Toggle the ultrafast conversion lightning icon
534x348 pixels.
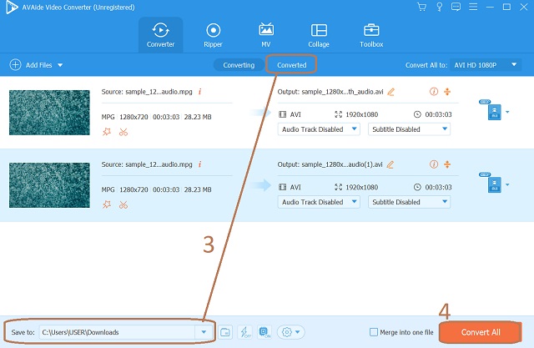coord(244,332)
